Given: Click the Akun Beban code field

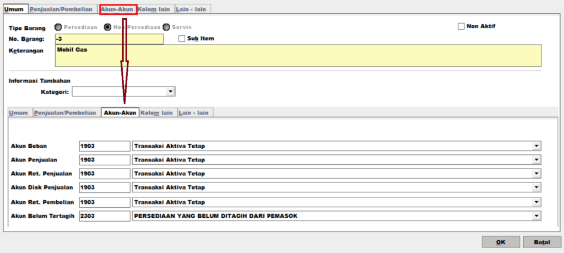Looking at the screenshot, I should click(x=104, y=146).
